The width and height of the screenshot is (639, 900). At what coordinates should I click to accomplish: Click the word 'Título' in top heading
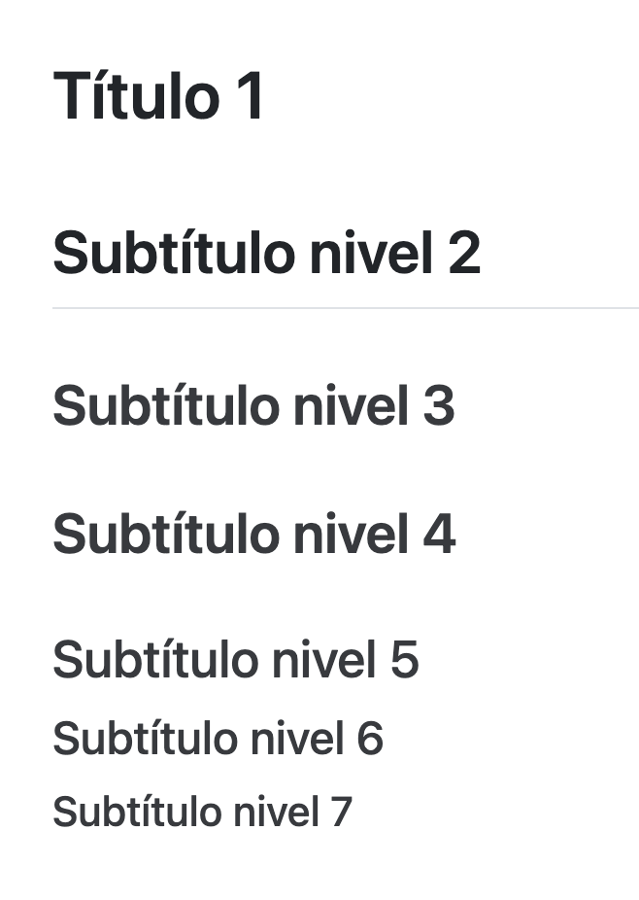point(137,94)
